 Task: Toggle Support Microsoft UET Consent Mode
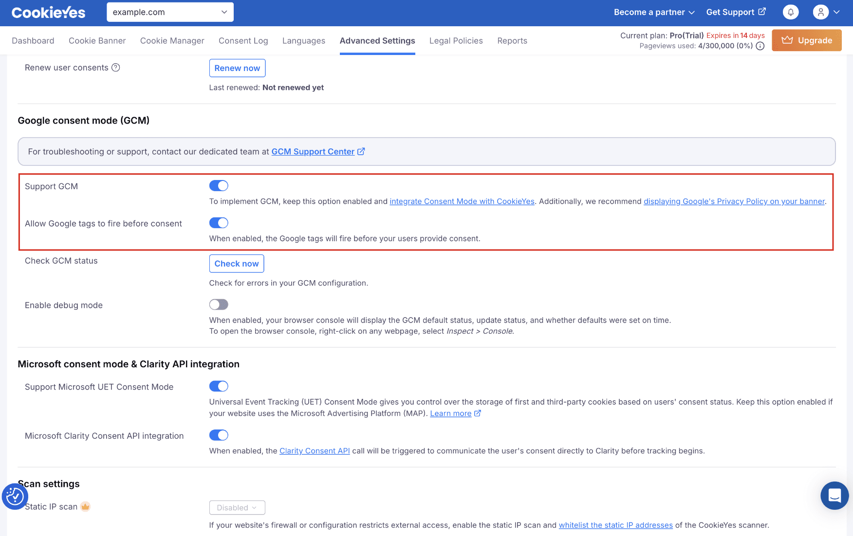(219, 386)
